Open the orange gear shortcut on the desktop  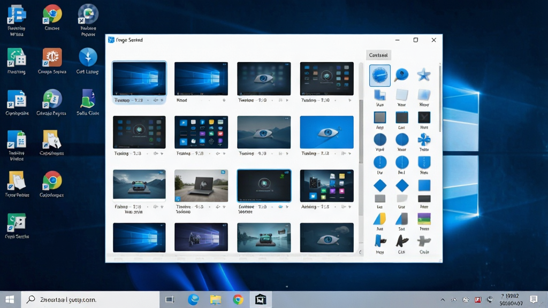coord(52,57)
